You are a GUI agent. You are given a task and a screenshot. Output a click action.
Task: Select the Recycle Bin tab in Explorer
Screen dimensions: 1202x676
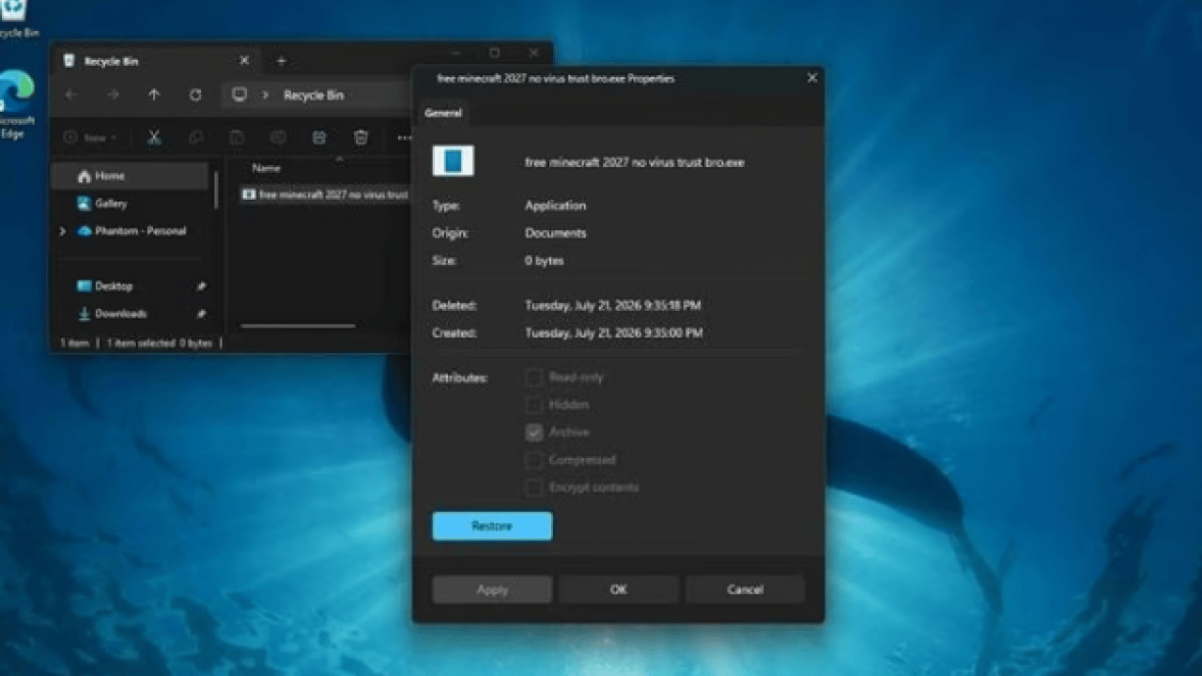[156, 61]
